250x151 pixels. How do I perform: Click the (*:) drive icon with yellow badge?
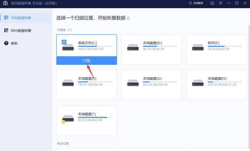tap(68, 119)
